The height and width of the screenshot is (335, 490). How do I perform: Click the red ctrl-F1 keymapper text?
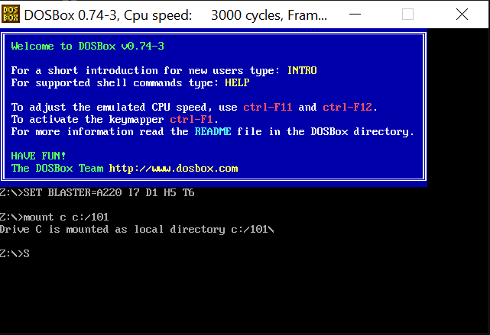tap(191, 120)
